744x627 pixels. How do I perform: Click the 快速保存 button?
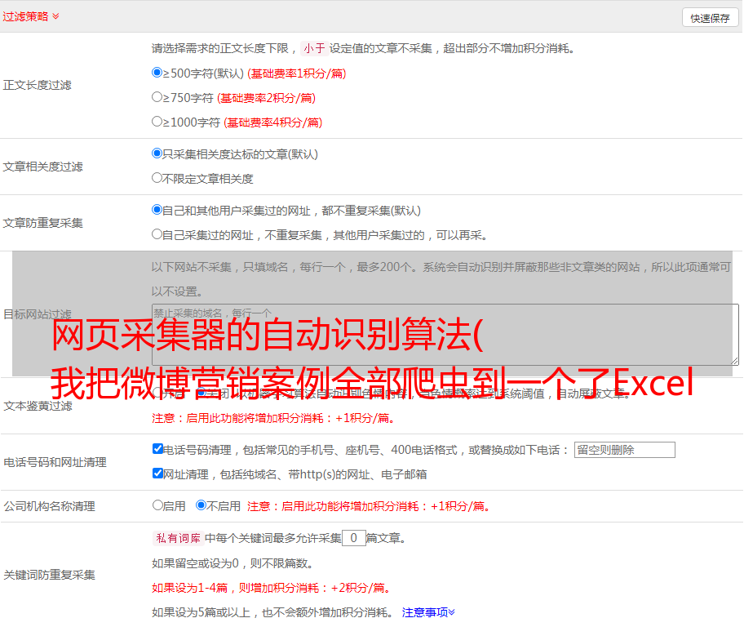(x=710, y=18)
